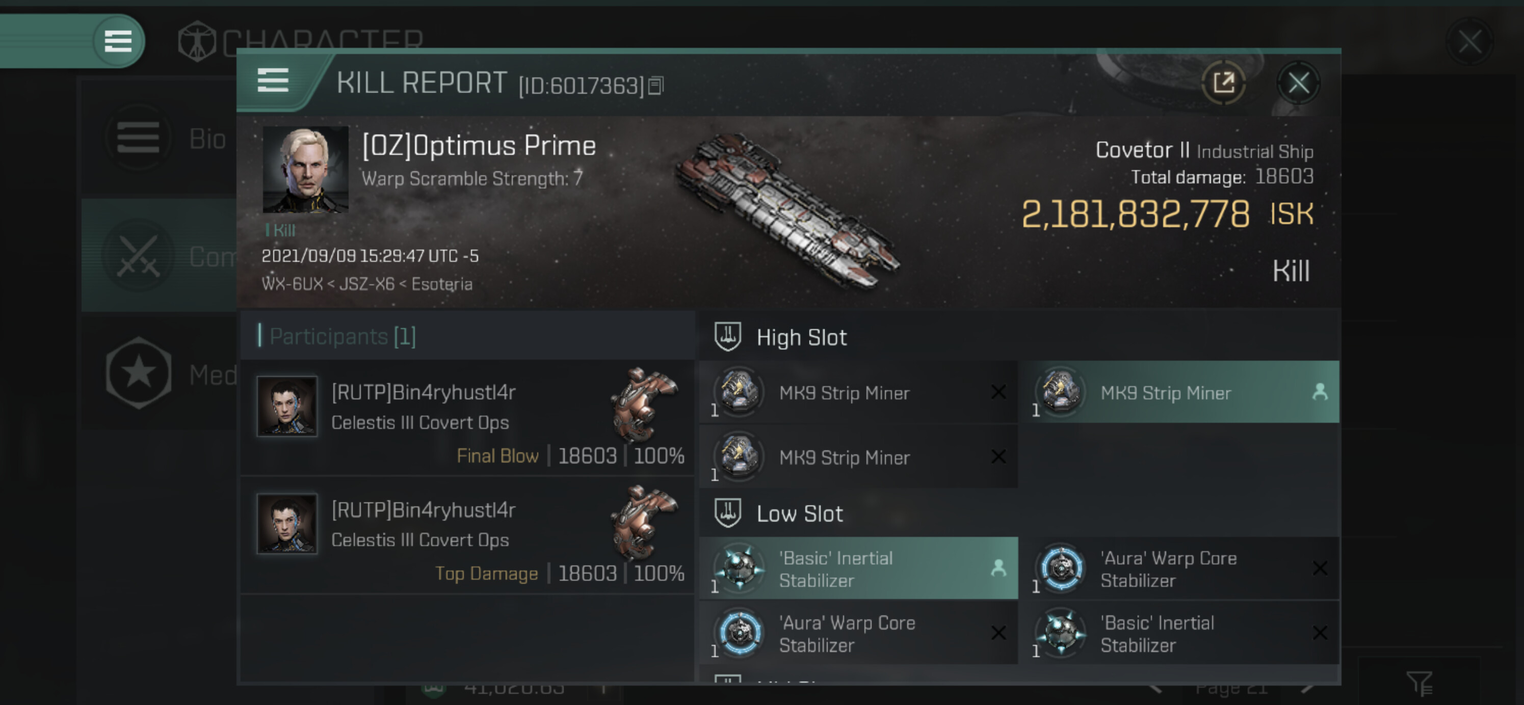Open the main menu in top-left corner

pyautogui.click(x=118, y=41)
